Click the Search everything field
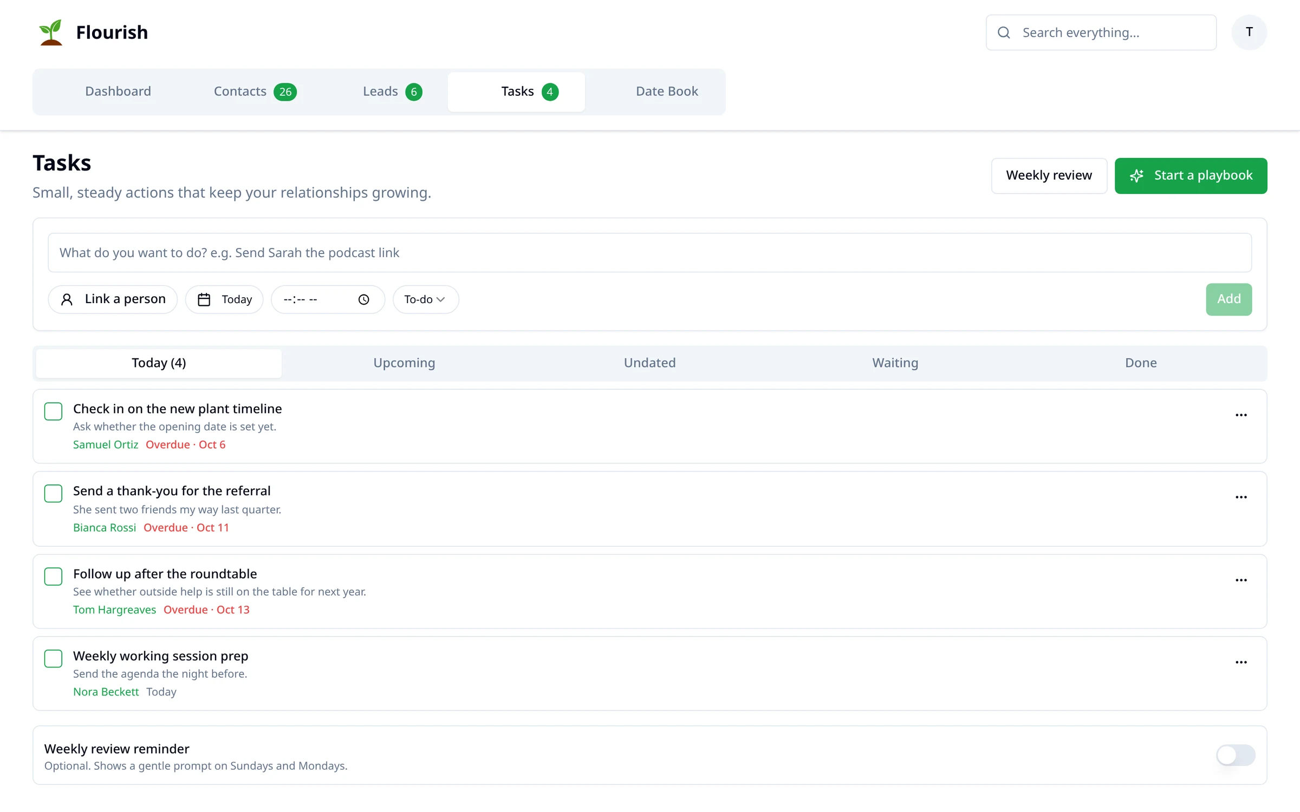1300x812 pixels. [x=1101, y=32]
